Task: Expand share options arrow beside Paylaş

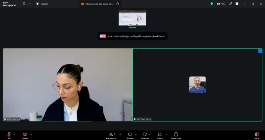Action: click(x=167, y=134)
